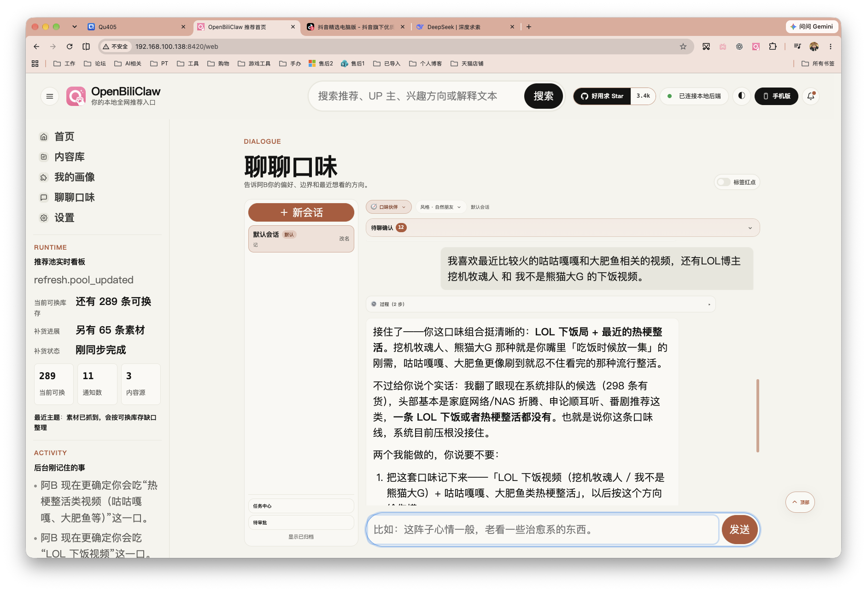Switch to Qu405 browser tab
Image resolution: width=867 pixels, height=592 pixels.
coord(136,27)
